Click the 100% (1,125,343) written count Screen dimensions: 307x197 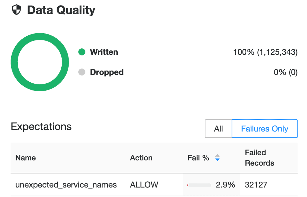[x=265, y=52]
